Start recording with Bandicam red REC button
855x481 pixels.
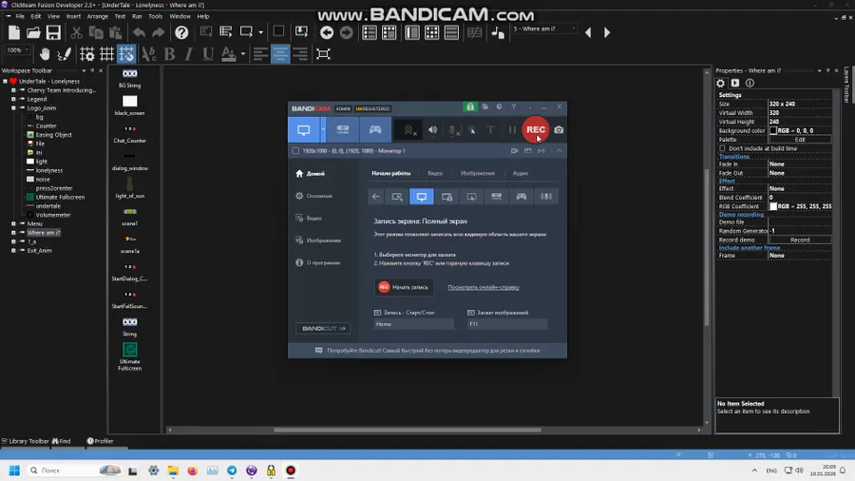click(x=536, y=130)
